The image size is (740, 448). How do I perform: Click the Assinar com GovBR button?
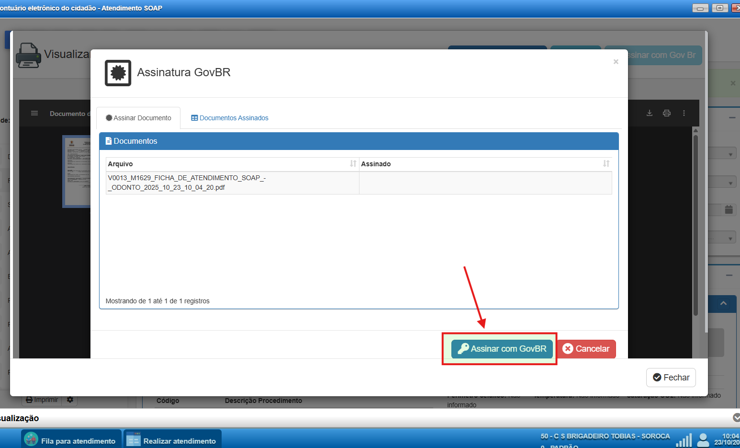(x=502, y=349)
